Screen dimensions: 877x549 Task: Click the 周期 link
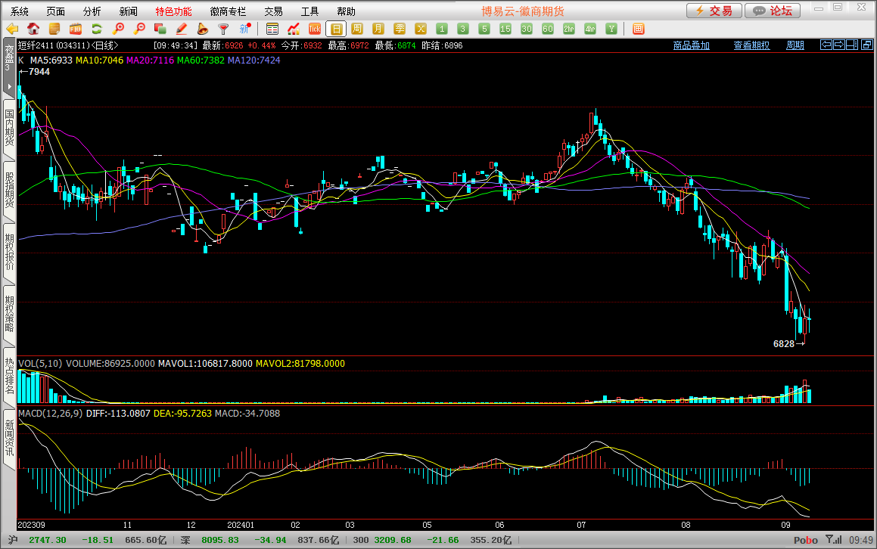click(795, 45)
